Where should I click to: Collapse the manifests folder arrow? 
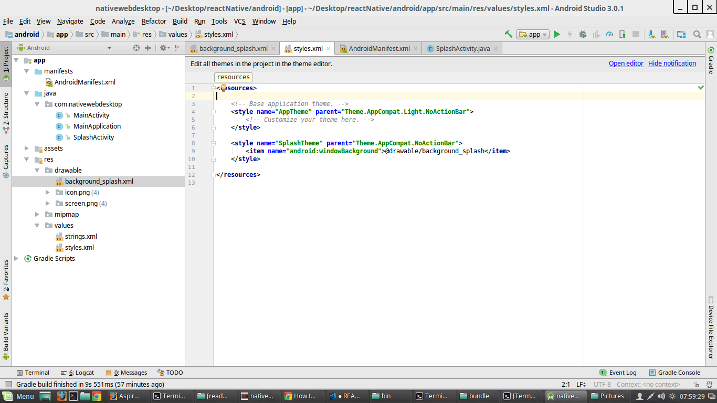click(27, 71)
